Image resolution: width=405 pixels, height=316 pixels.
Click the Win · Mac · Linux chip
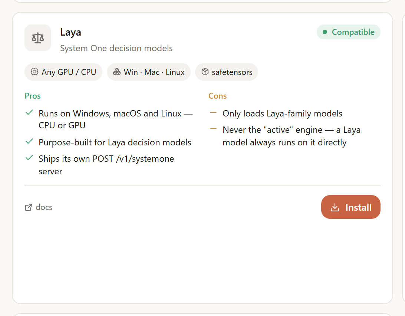tap(149, 72)
